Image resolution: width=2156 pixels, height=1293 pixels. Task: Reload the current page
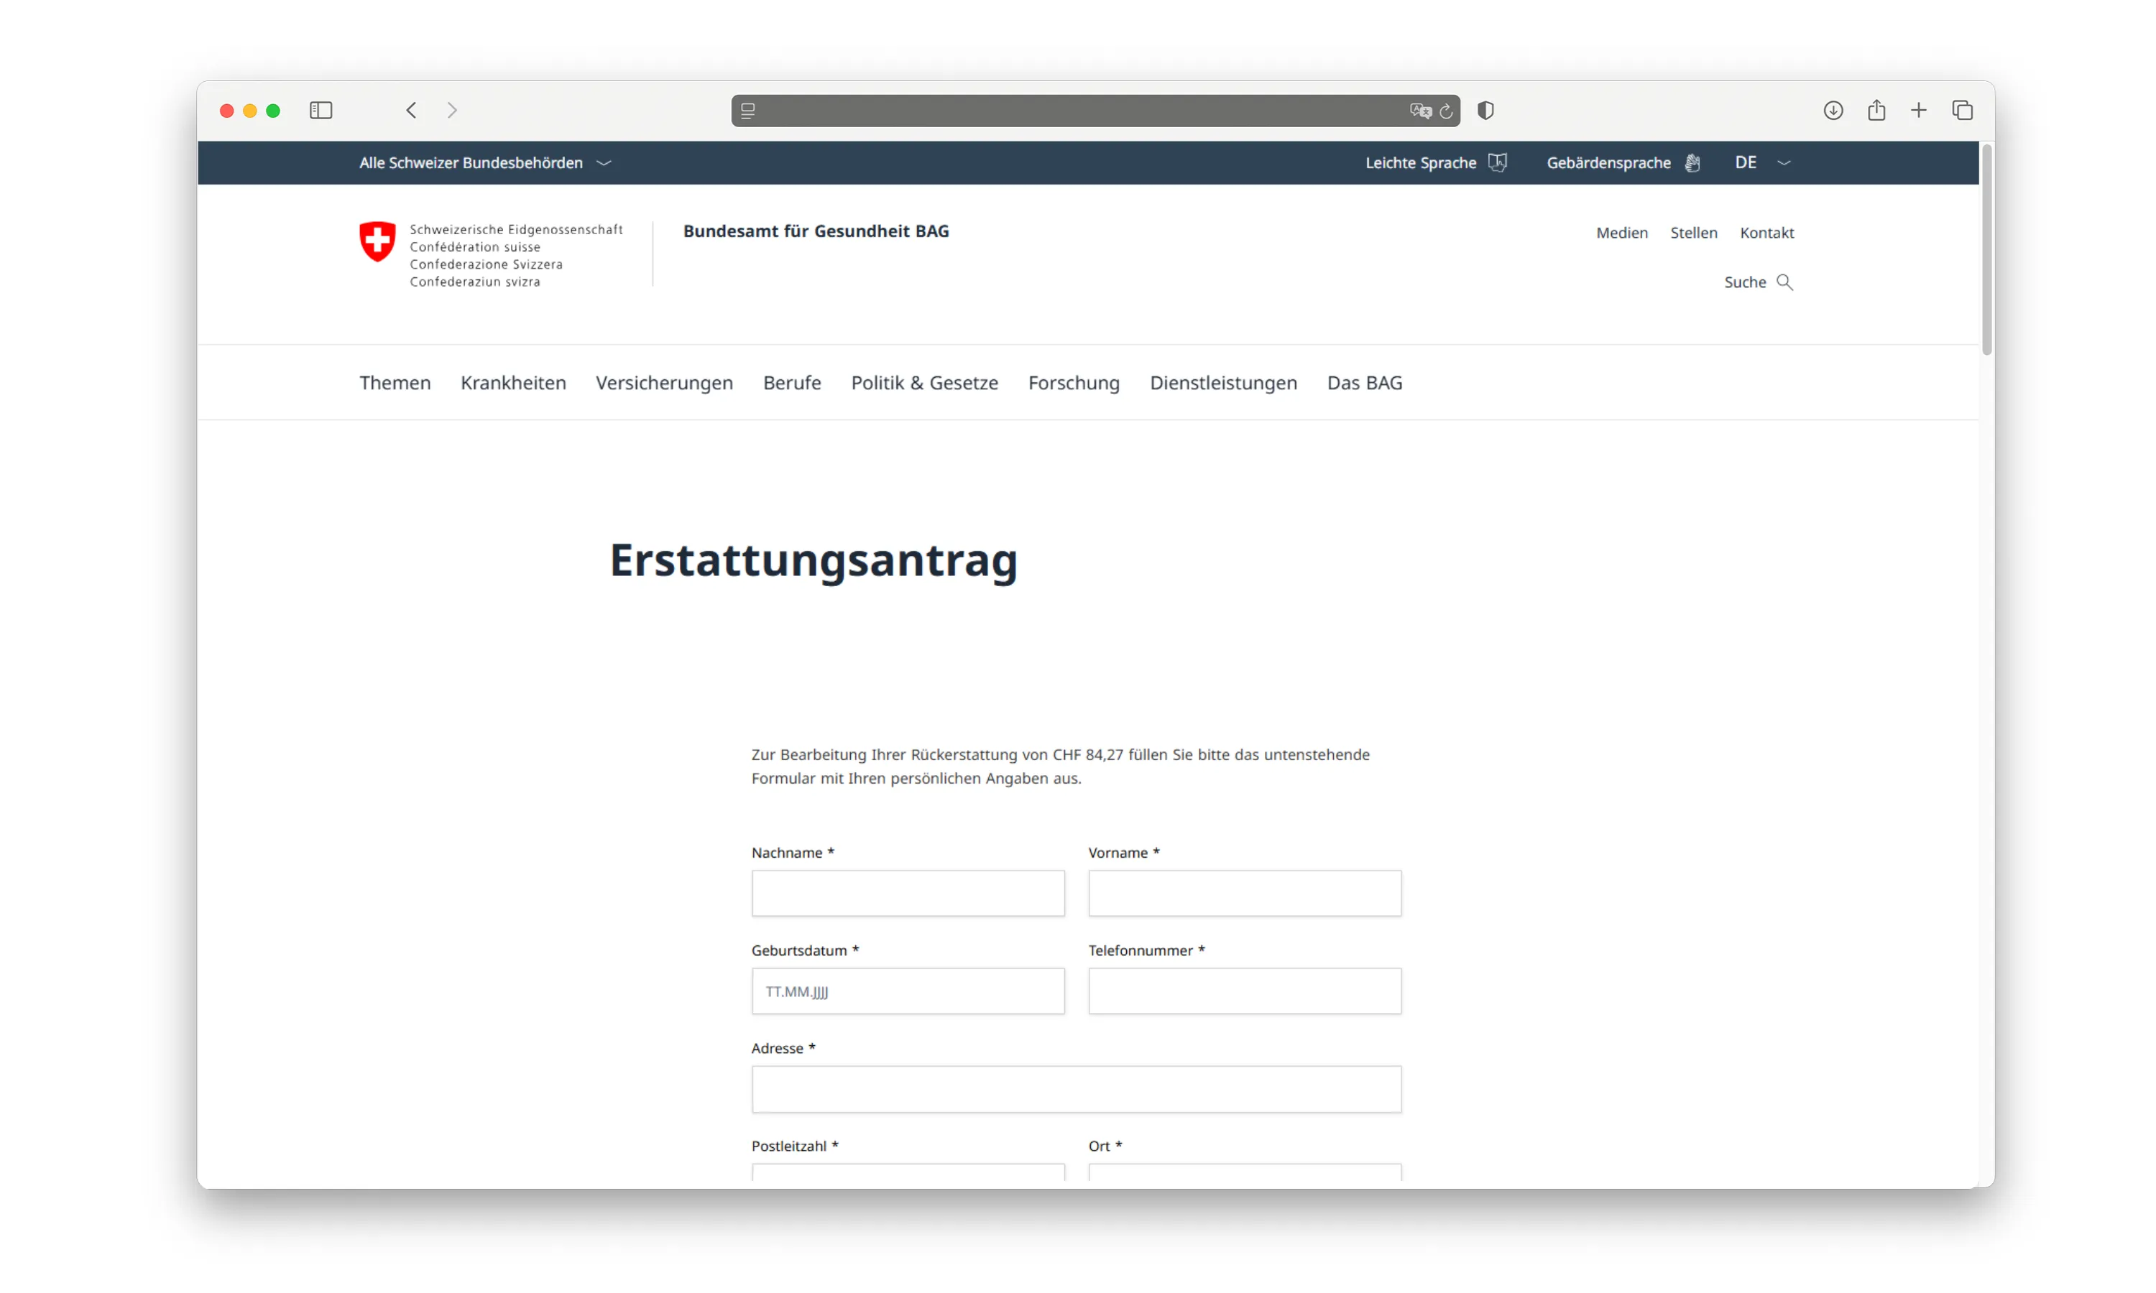pos(1446,111)
